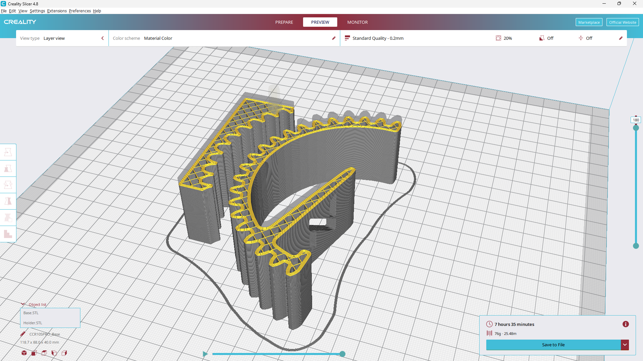Play the layer simulation
This screenshot has height=361, width=643.
pyautogui.click(x=205, y=354)
